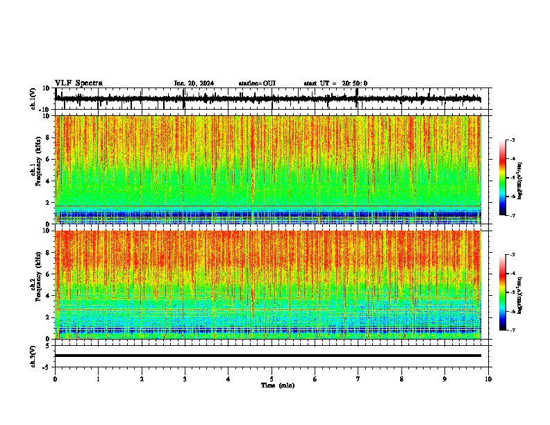Click the "VLF Spectra" title text
This screenshot has height=425, width=550.
point(78,83)
